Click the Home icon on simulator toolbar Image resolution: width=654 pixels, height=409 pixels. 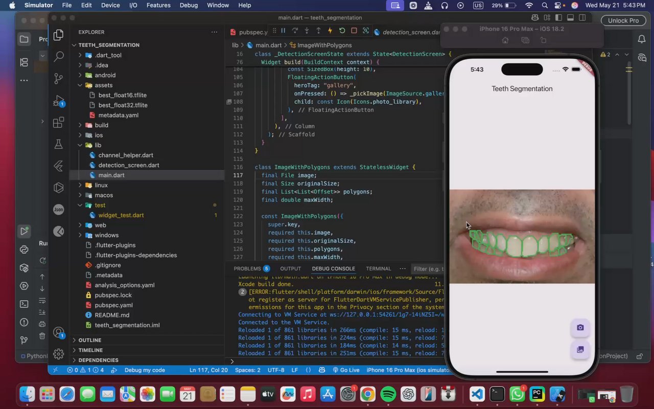click(x=505, y=40)
